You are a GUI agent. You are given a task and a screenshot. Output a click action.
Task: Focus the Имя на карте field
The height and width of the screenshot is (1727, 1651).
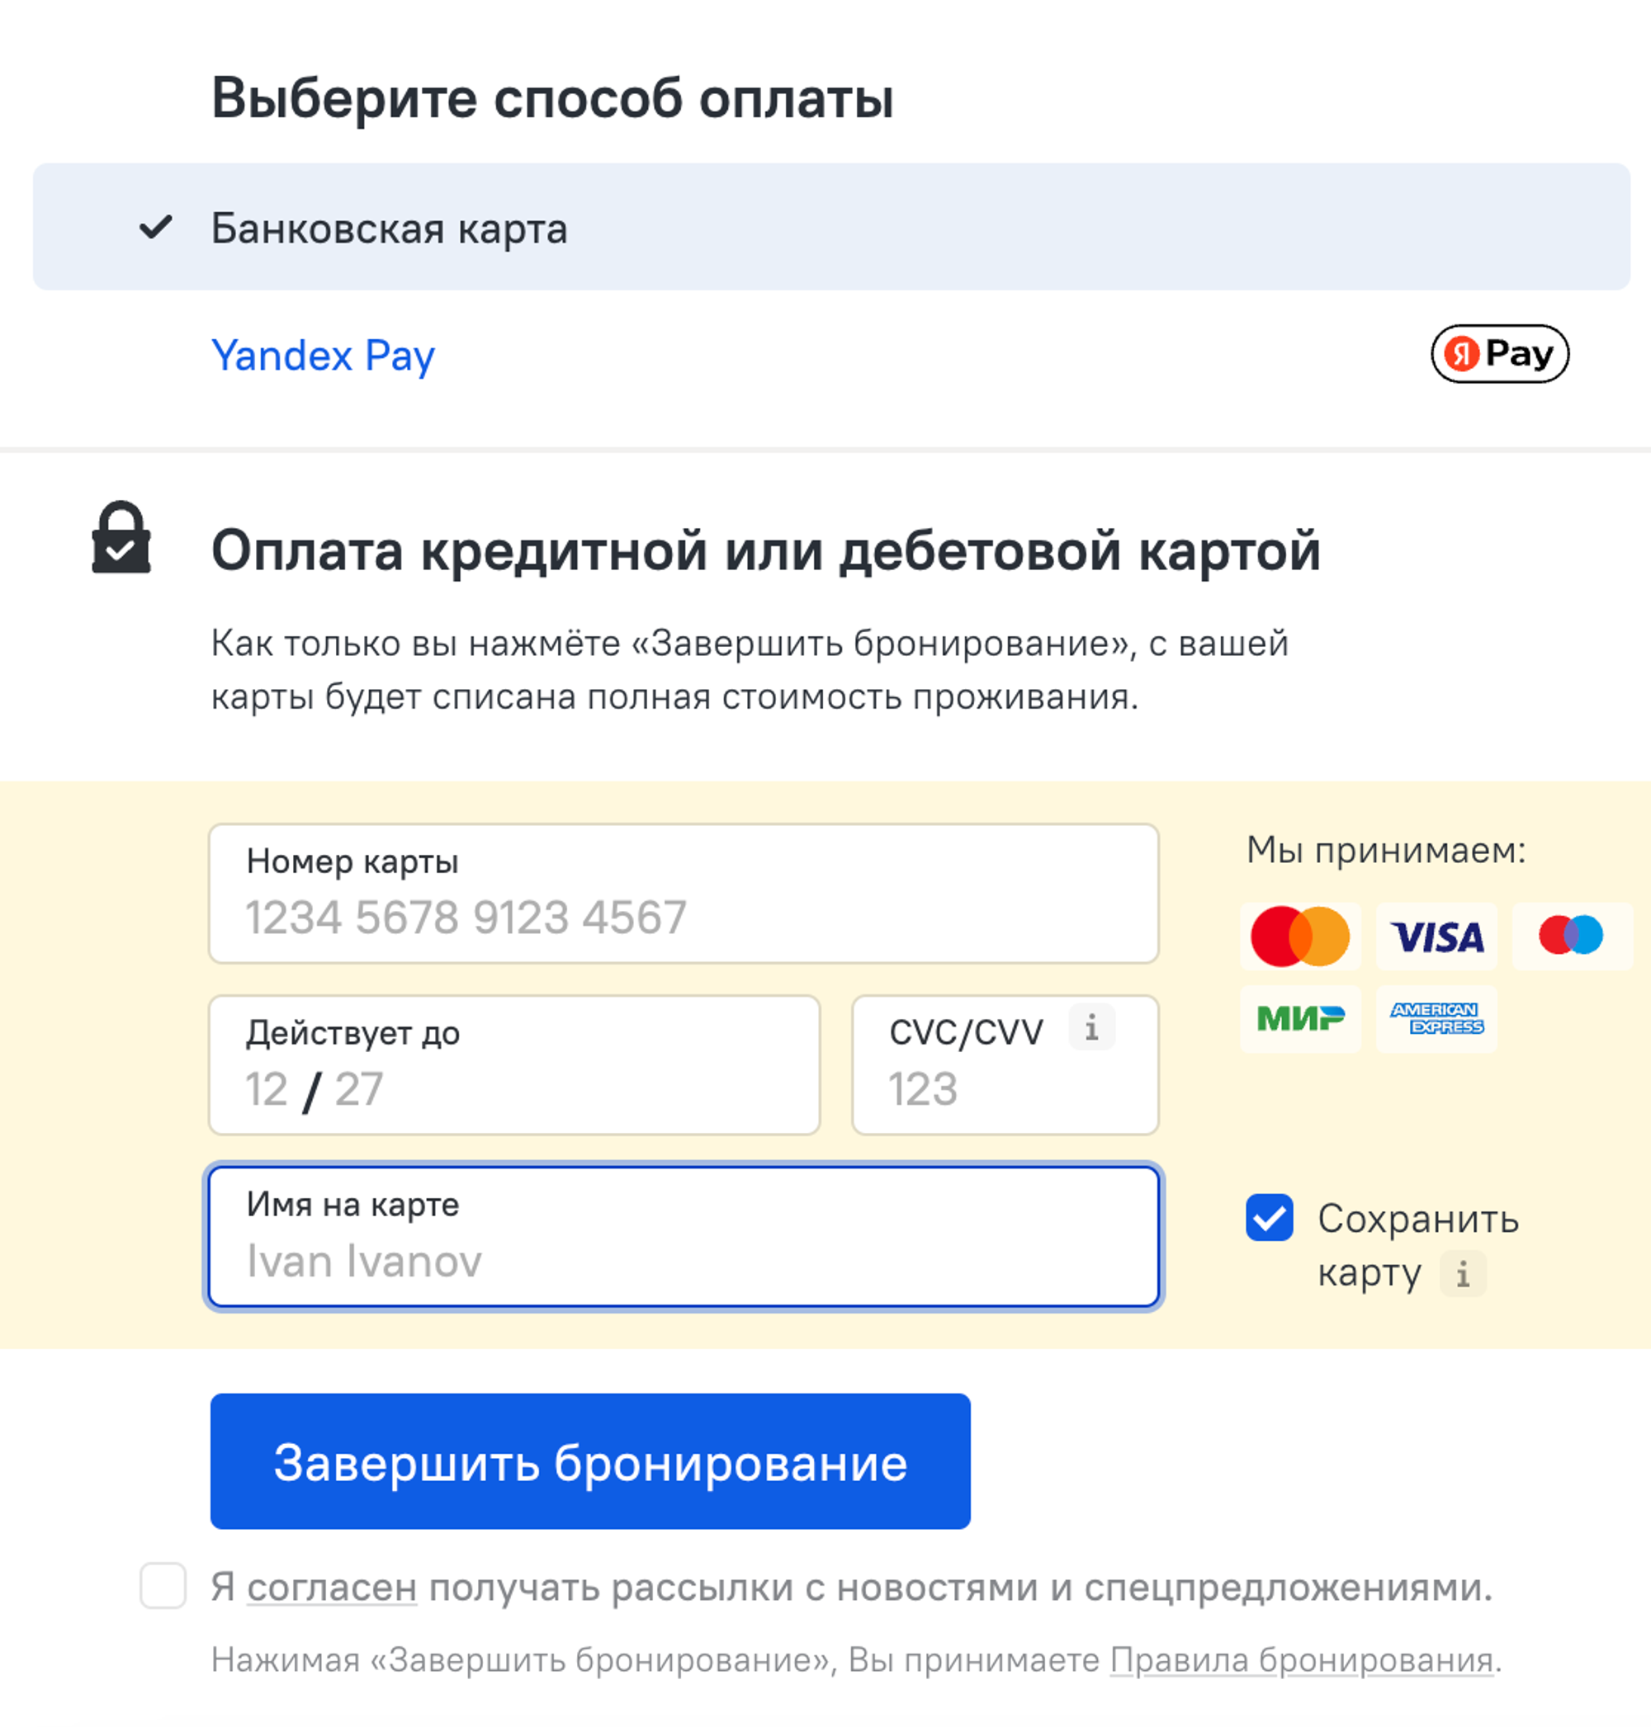click(683, 1237)
